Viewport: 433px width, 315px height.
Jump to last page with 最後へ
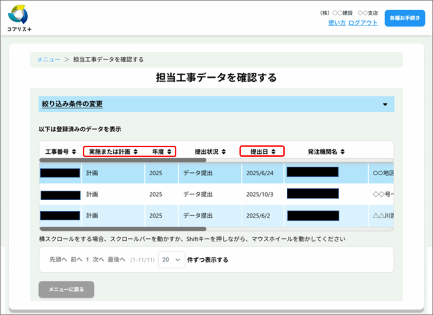(116, 260)
